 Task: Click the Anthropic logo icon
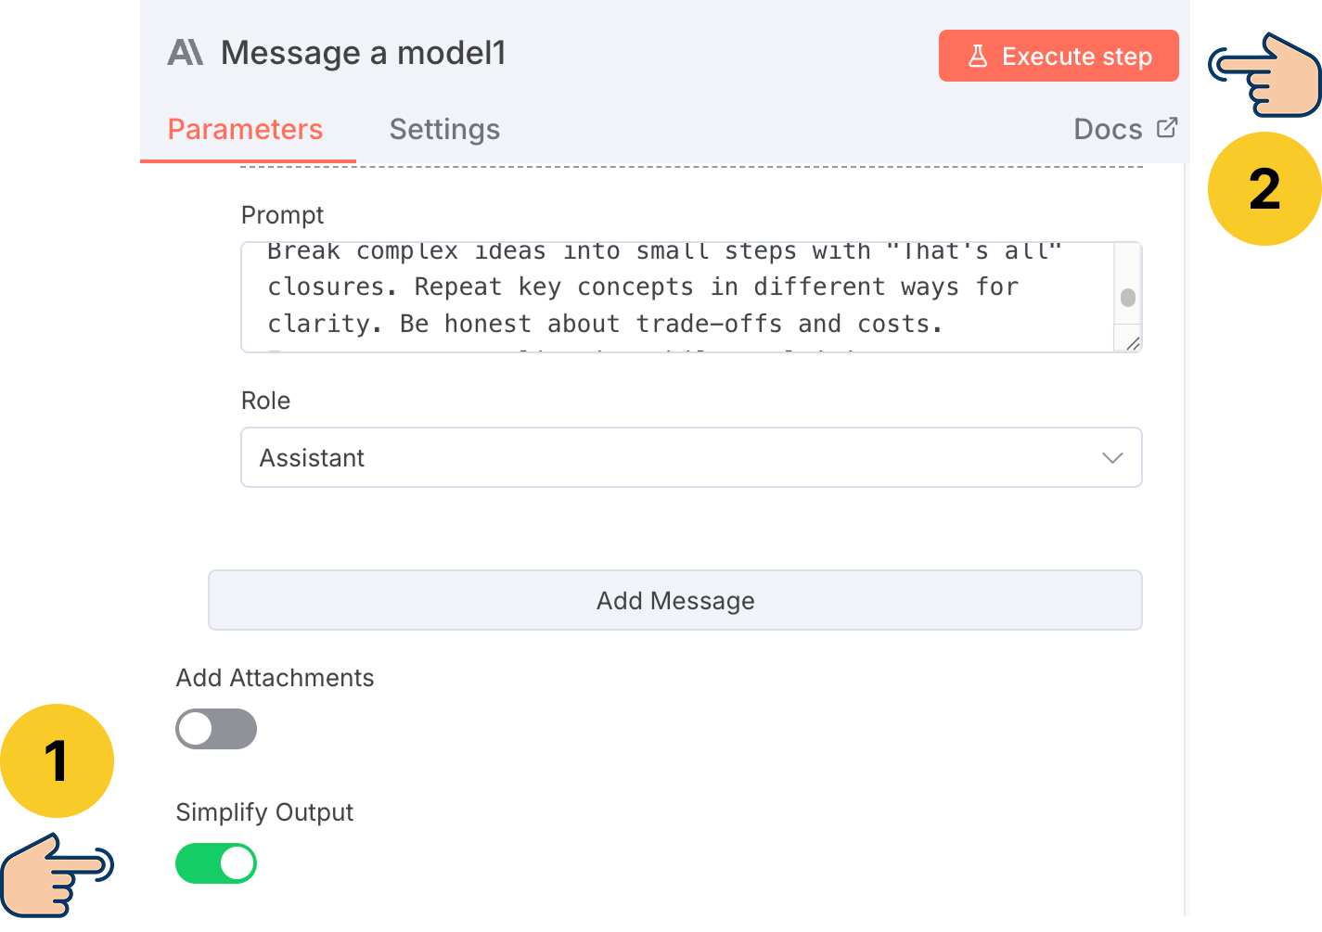[186, 53]
